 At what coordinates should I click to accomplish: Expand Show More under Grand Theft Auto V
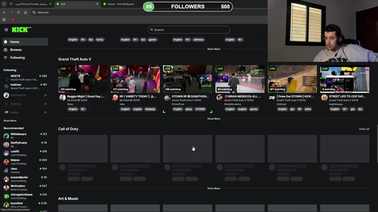pyautogui.click(x=214, y=119)
